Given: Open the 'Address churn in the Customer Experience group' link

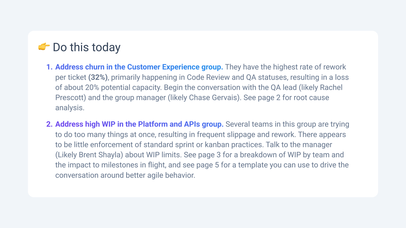Looking at the screenshot, I should (x=139, y=67).
